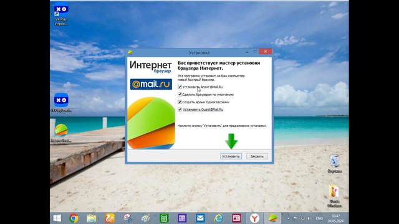Select Recycle Bin desktop icon
This screenshot has width=399, height=224.
tap(335, 164)
